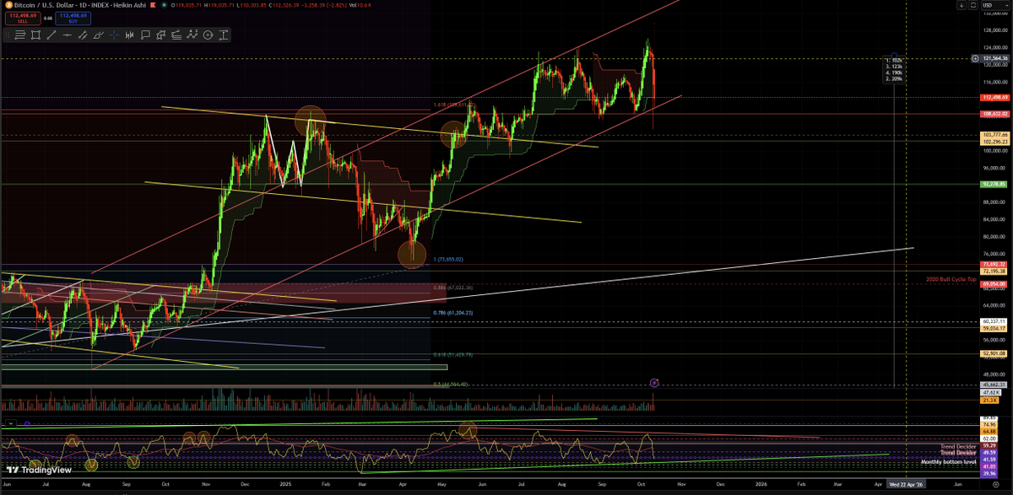Click the 47.62K volume axis label

pos(990,393)
